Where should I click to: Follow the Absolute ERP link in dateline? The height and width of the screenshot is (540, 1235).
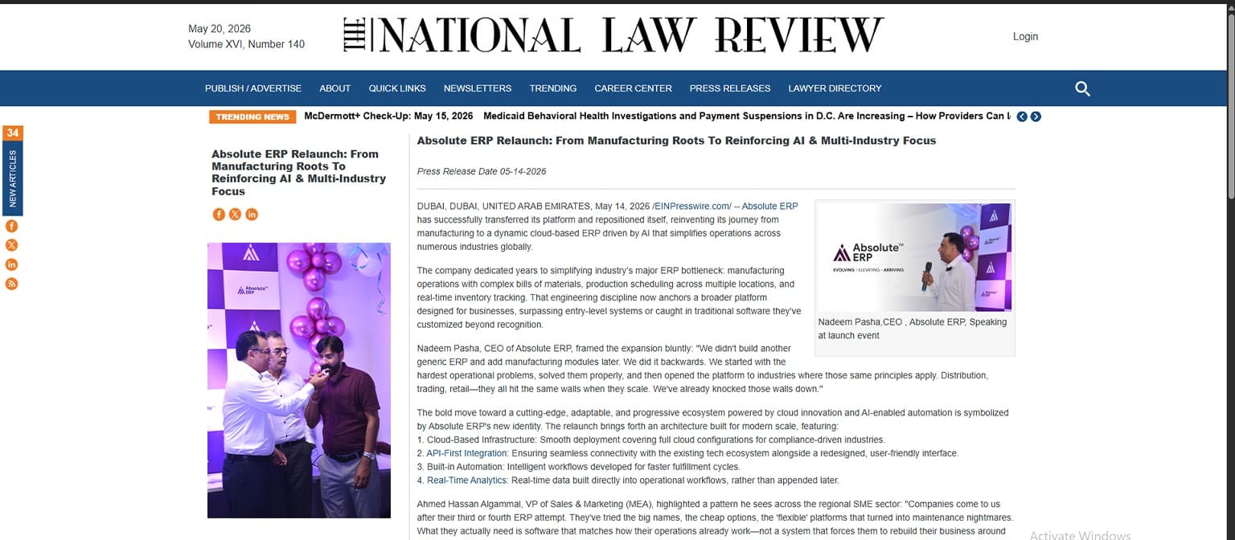770,207
